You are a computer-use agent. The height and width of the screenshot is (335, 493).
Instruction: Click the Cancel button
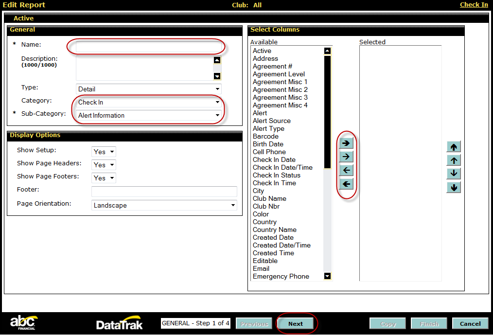pos(470,324)
